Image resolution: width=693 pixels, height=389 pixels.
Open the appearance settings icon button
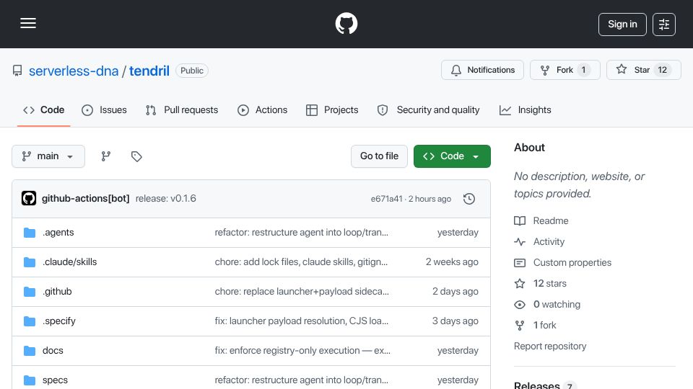click(664, 24)
